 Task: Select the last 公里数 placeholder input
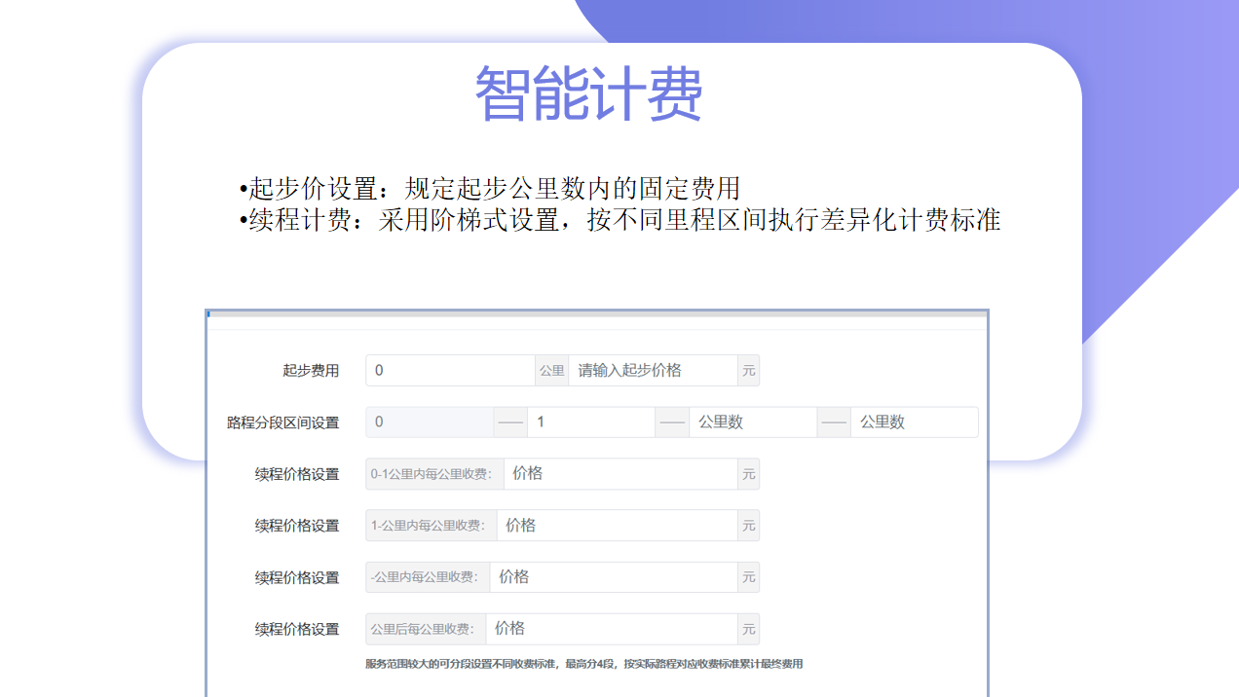tap(913, 422)
